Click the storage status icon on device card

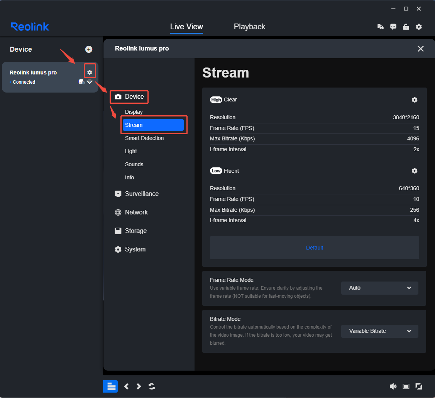[81, 82]
